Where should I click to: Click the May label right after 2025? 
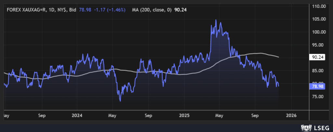[x=219, y=115]
